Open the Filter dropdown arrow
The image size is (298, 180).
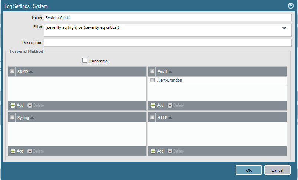[284, 28]
